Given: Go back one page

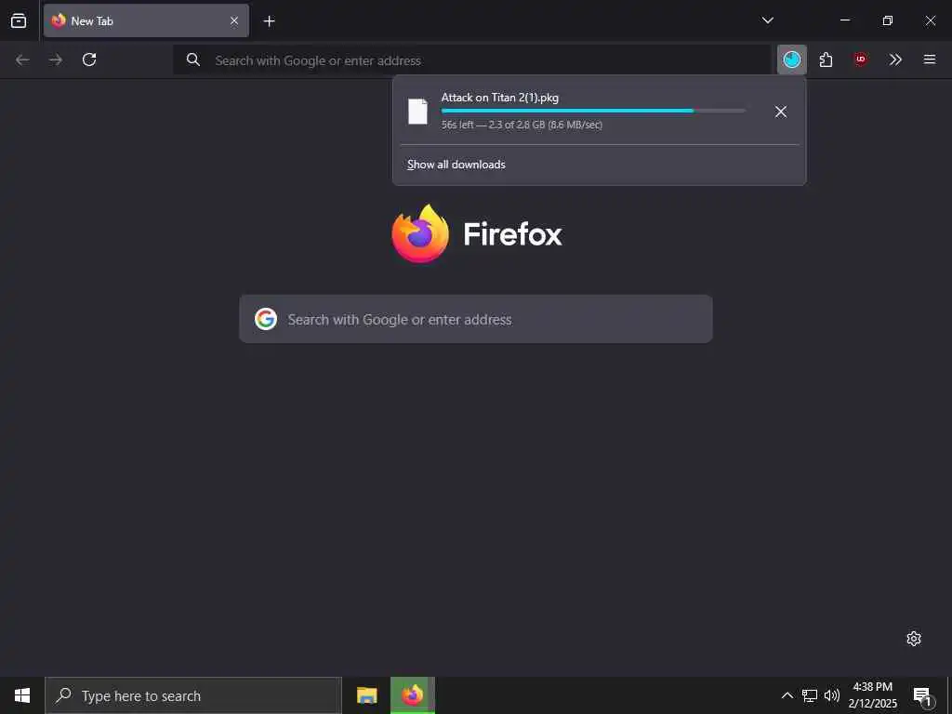Looking at the screenshot, I should [x=22, y=59].
